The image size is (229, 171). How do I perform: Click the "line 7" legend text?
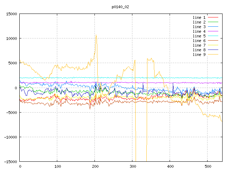tap(199, 45)
